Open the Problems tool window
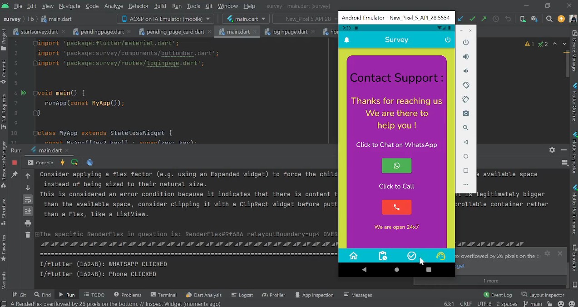 pos(128,295)
